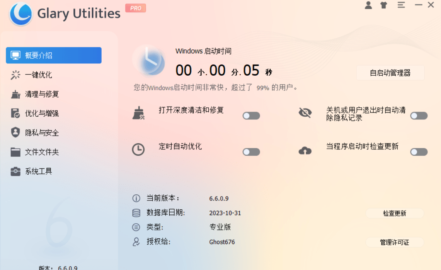
Task: Open 管理许可证 license manager
Action: (395, 242)
